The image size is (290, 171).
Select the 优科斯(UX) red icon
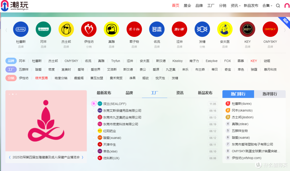pos(100,158)
